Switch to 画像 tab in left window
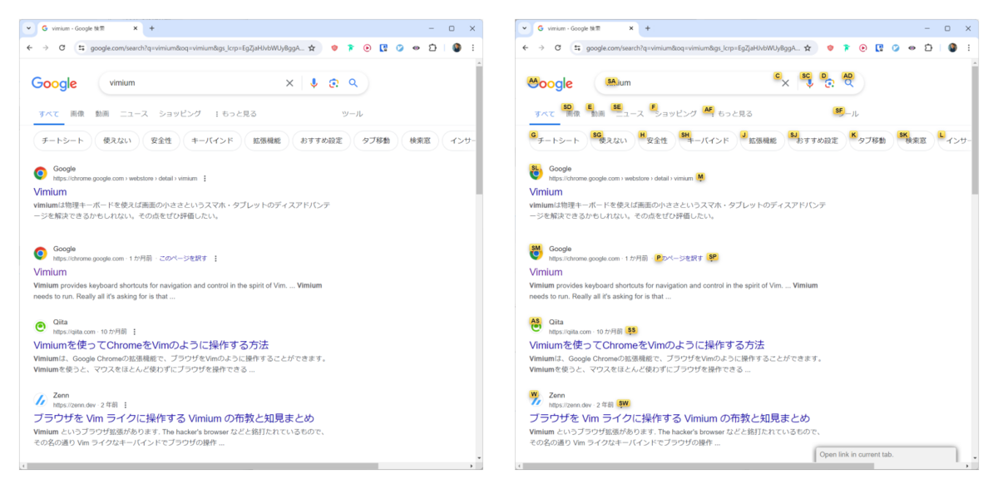This screenshot has height=489, width=998. [x=77, y=114]
